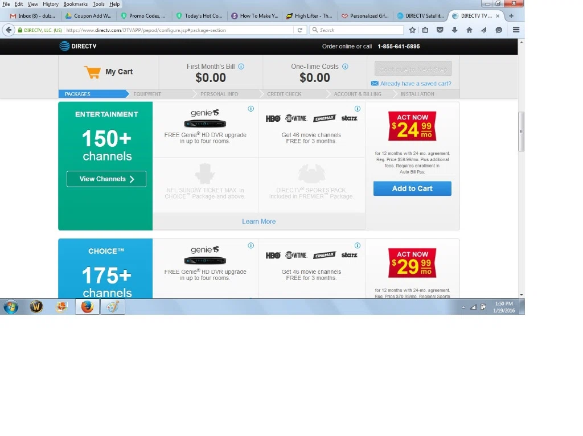The image size is (583, 436).
Task: Open a new browser tab
Action: click(x=511, y=16)
